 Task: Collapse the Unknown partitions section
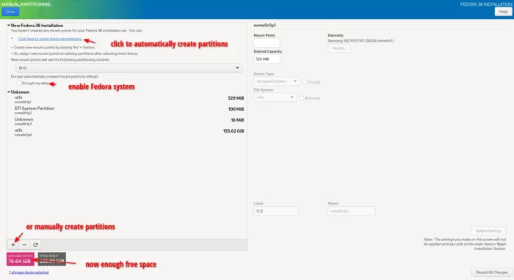9,92
